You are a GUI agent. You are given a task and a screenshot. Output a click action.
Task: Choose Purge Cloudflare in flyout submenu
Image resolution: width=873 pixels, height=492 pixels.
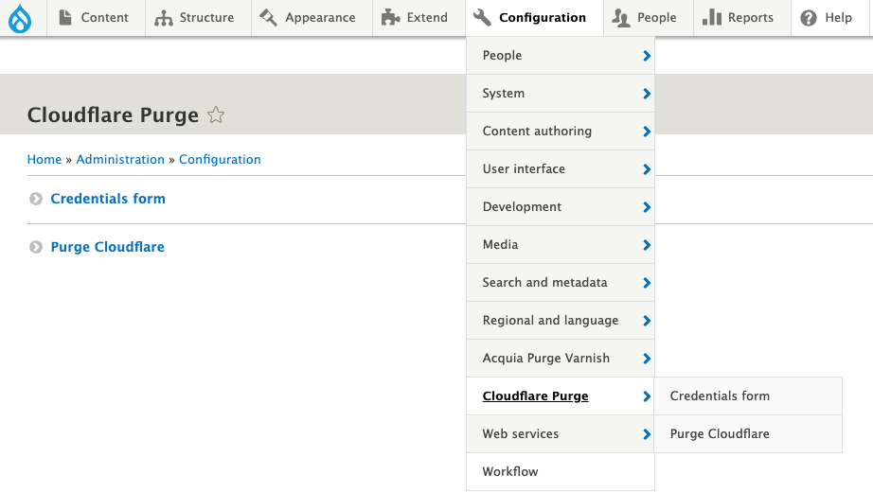pyautogui.click(x=748, y=434)
